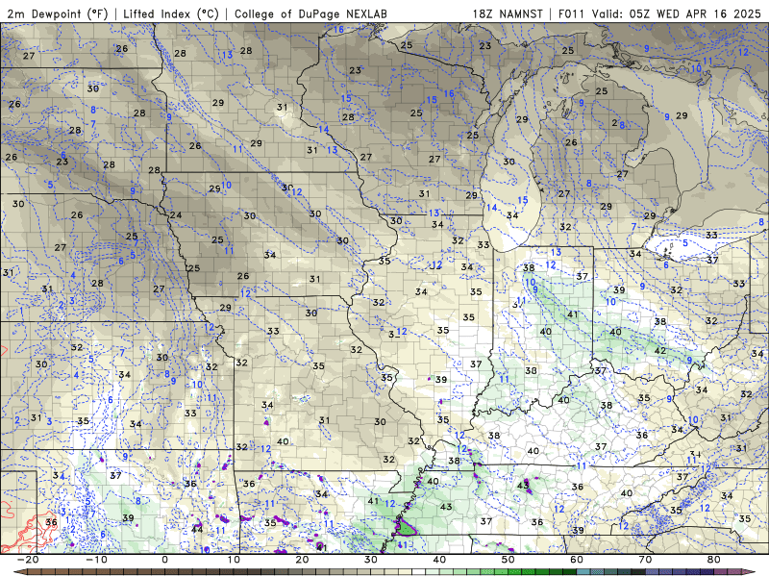Click the '40' tick label on color bar
The height and width of the screenshot is (577, 769).
pos(439,560)
